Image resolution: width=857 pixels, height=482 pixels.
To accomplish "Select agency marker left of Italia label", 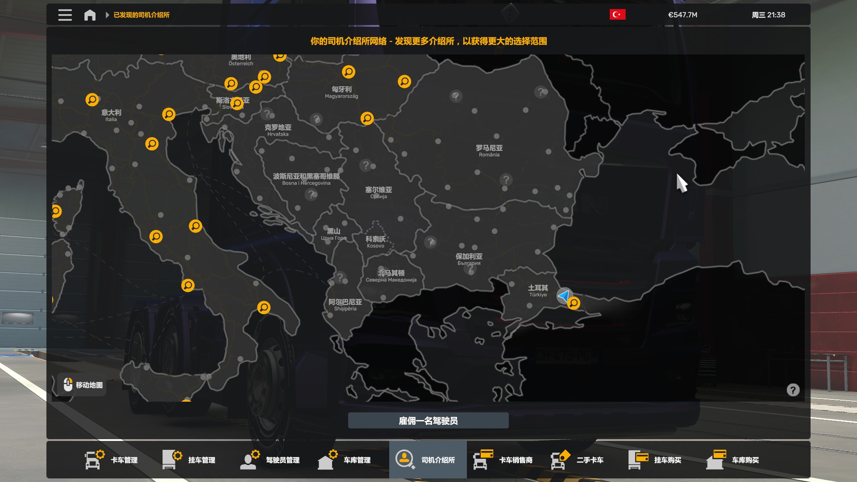I will coord(92,100).
